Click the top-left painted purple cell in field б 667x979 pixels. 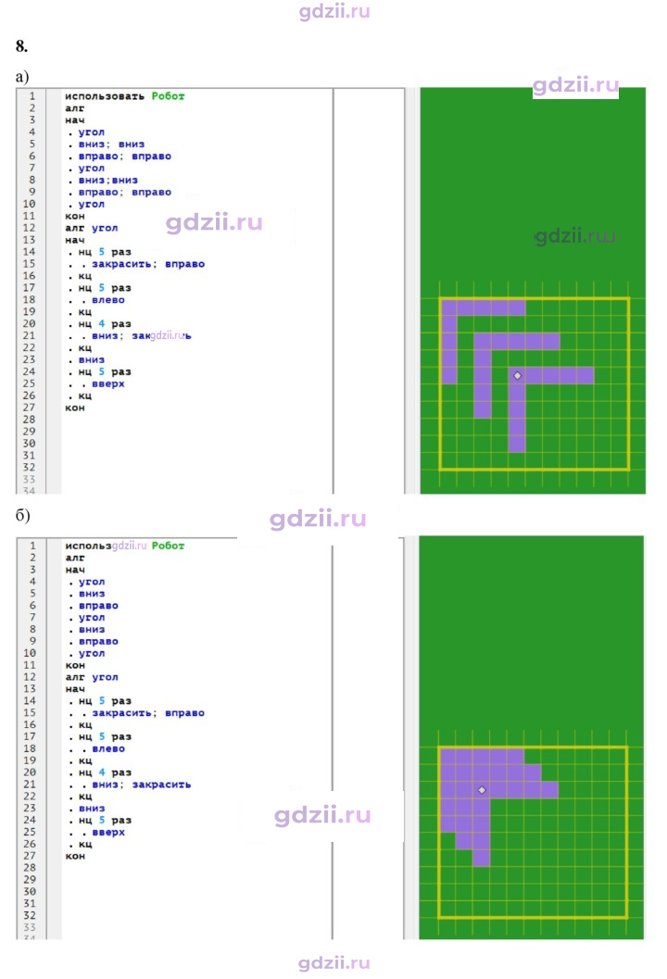[447, 756]
